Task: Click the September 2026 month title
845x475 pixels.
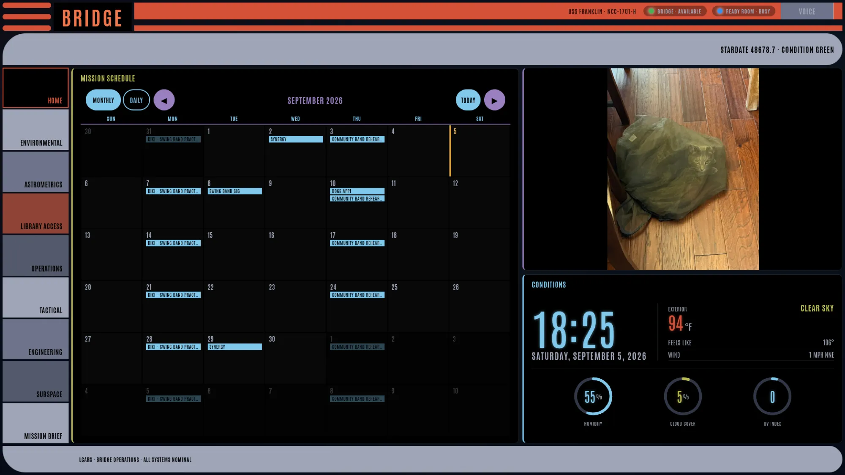Action: 315,100
